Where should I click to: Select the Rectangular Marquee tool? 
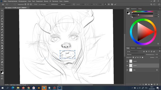click(2, 13)
